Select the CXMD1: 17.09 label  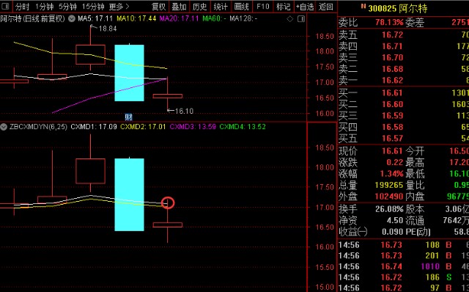coord(94,127)
